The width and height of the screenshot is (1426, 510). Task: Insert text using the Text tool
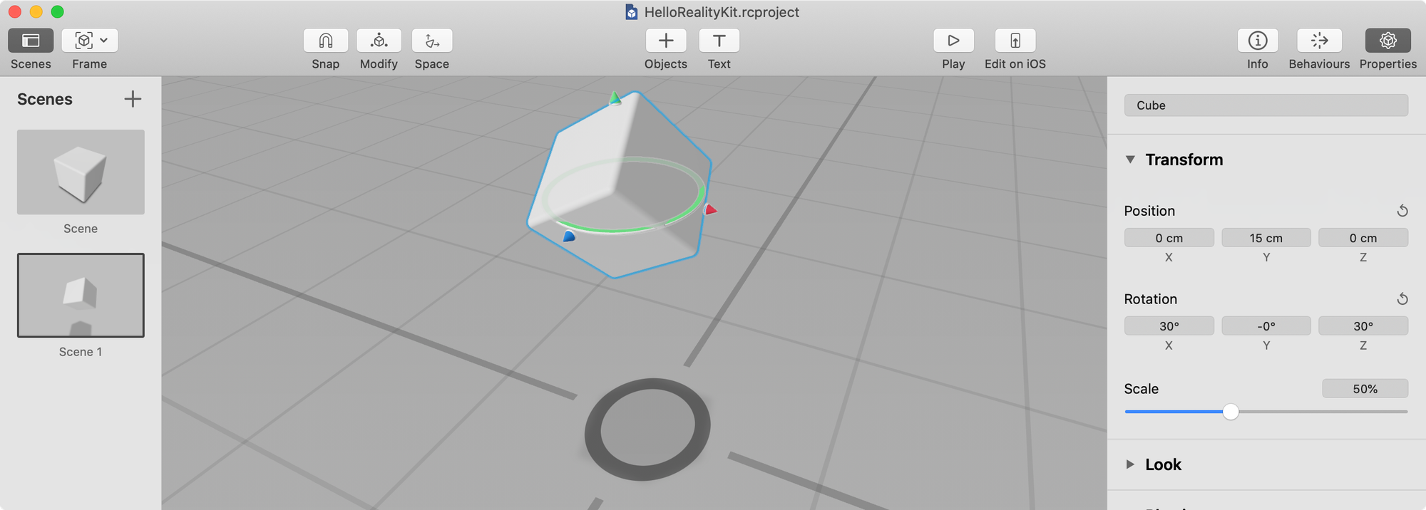click(x=719, y=41)
